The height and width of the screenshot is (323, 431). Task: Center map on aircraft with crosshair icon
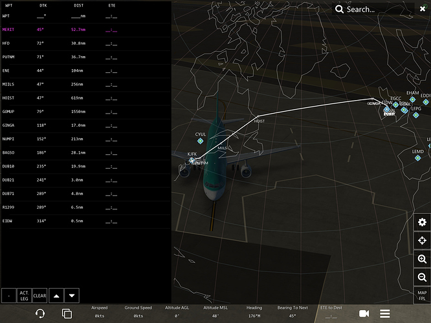click(x=422, y=240)
